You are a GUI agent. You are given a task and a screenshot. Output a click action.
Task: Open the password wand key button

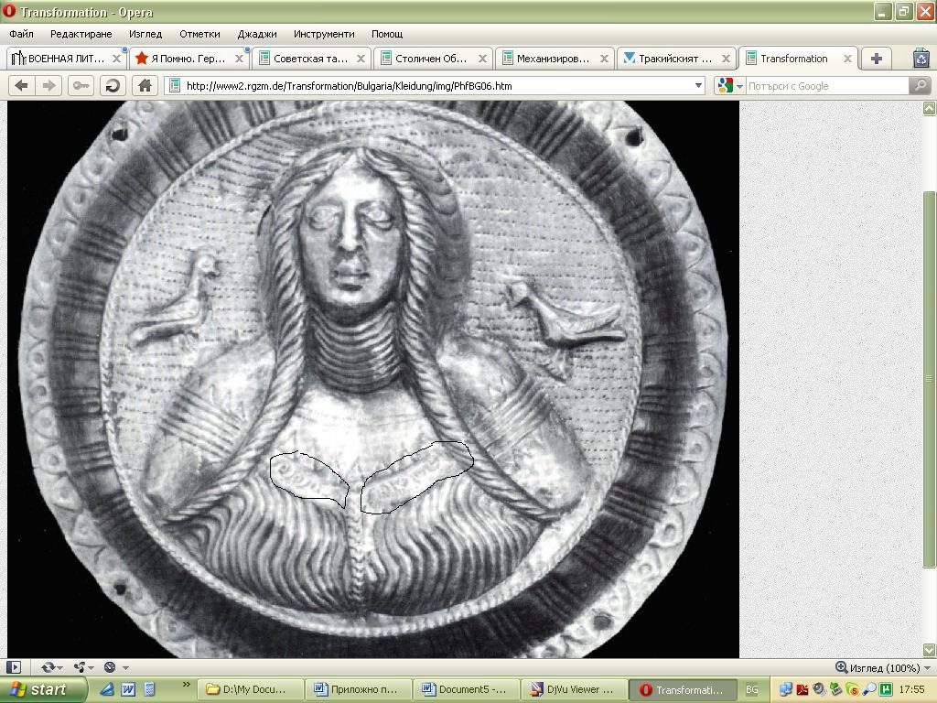point(81,86)
